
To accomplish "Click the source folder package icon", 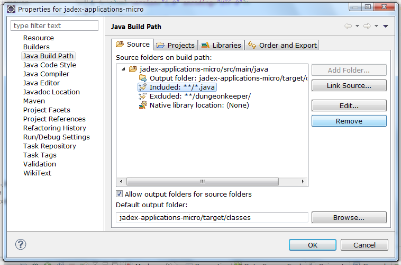I will click(x=133, y=69).
